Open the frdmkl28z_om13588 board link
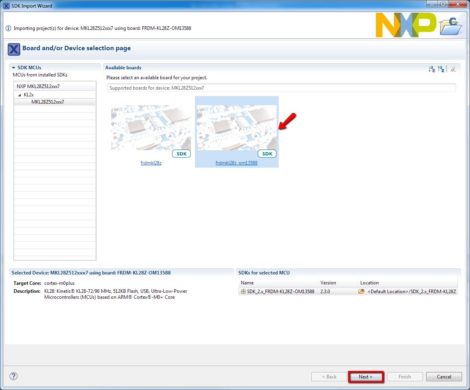The width and height of the screenshot is (470, 390). tap(236, 163)
